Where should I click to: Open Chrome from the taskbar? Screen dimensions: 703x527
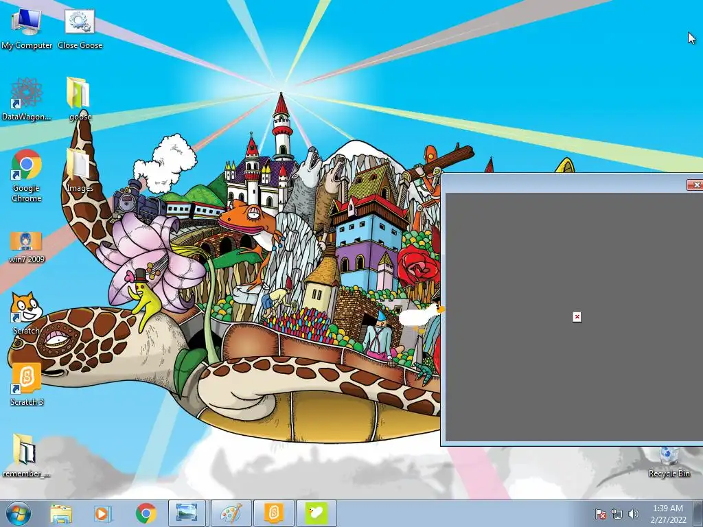coord(146,514)
